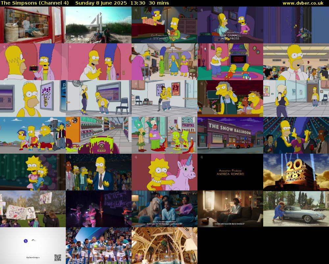Open the shop window thumbnail with sacks

click(33, 25)
